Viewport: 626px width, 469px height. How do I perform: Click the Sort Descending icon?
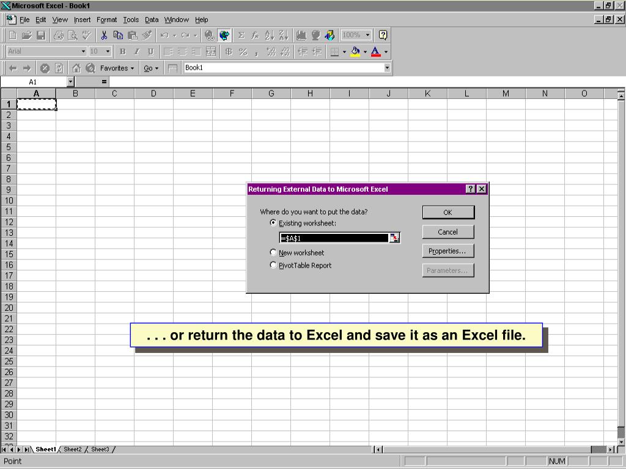[284, 35]
